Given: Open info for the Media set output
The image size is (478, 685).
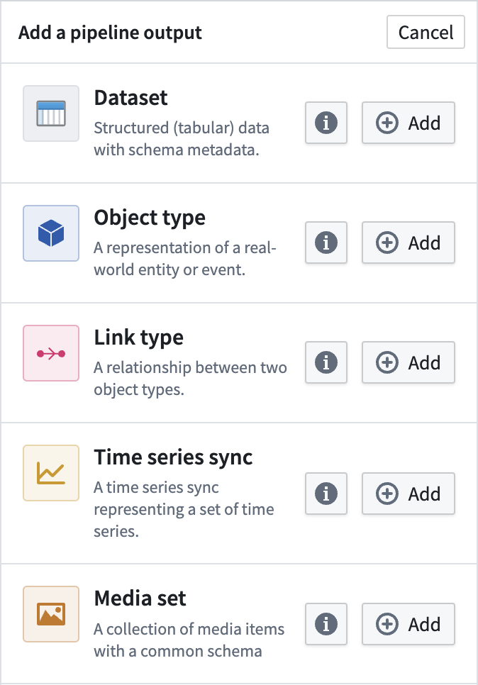Looking at the screenshot, I should pos(326,624).
